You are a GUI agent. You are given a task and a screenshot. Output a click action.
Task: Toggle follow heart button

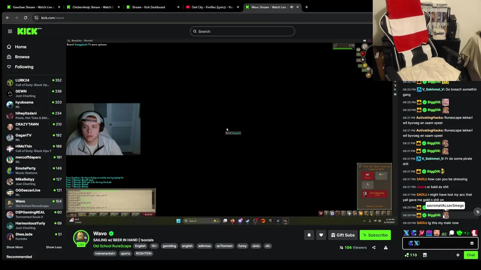[x=321, y=235]
